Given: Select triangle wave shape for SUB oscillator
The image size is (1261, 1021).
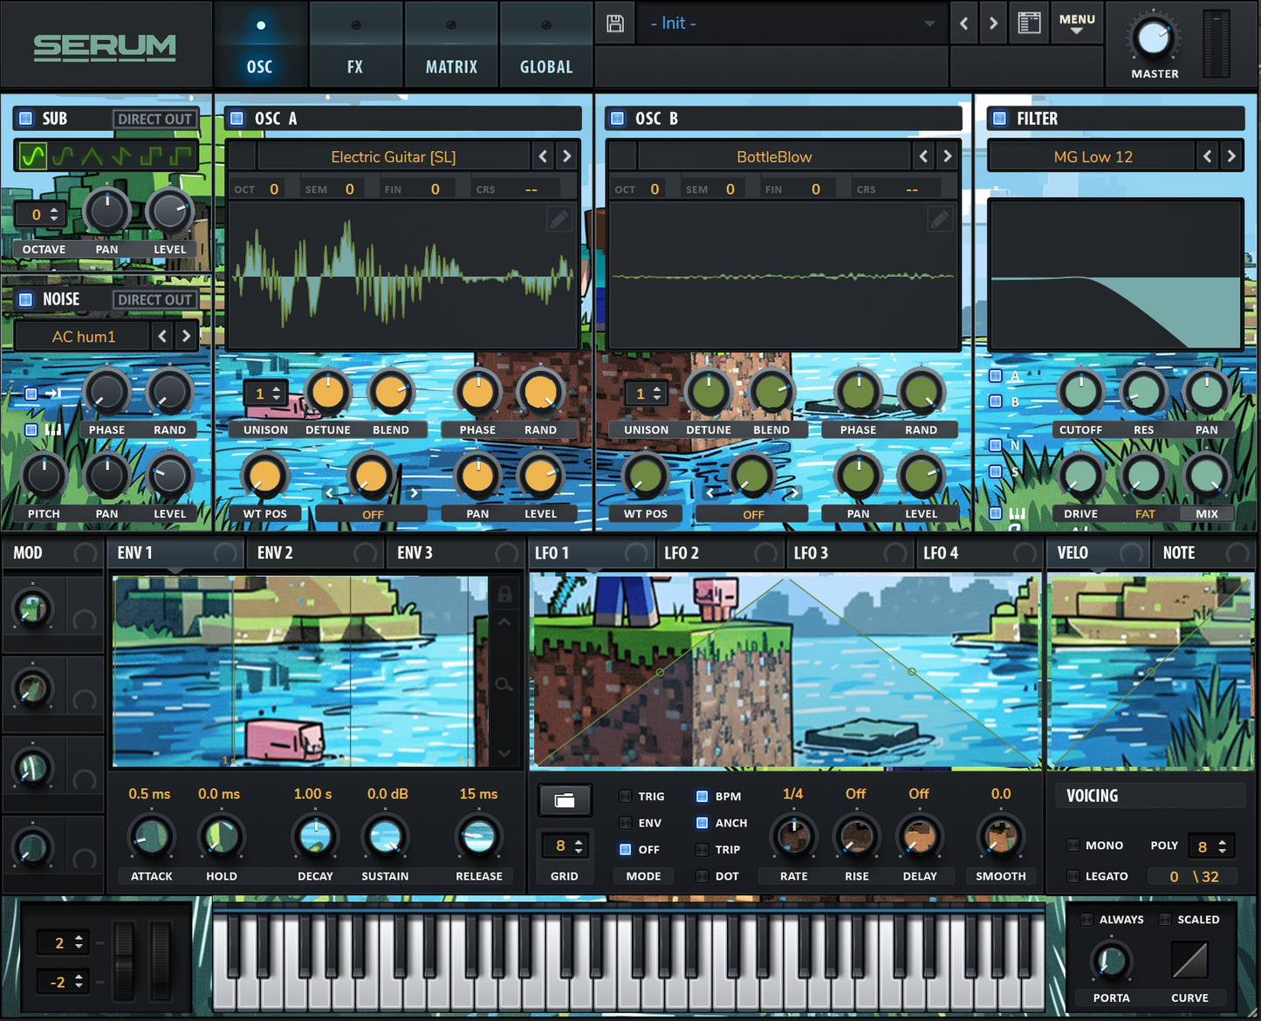Looking at the screenshot, I should pyautogui.click(x=93, y=156).
